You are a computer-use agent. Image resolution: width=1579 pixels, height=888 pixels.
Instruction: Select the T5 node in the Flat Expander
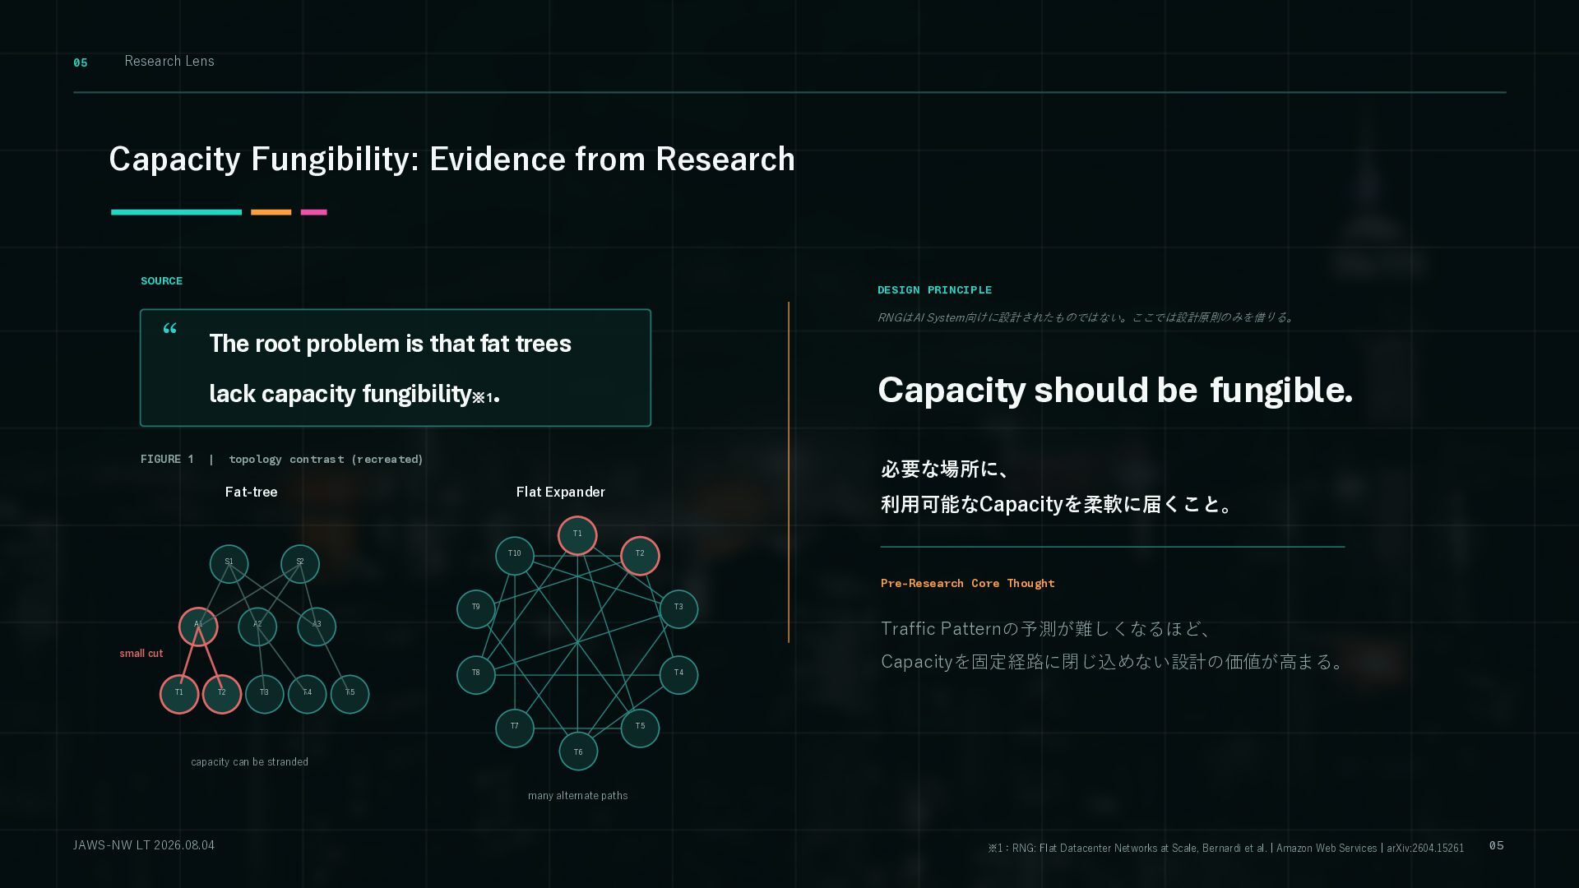point(640,728)
